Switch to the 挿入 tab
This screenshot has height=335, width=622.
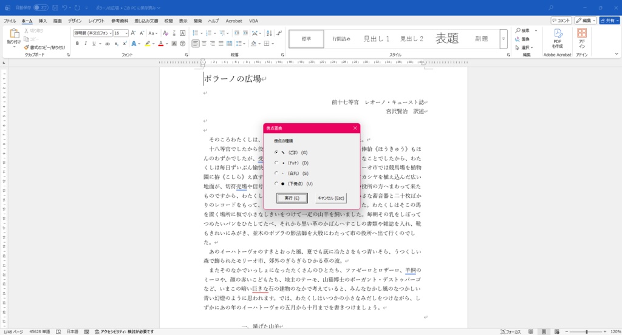[43, 21]
